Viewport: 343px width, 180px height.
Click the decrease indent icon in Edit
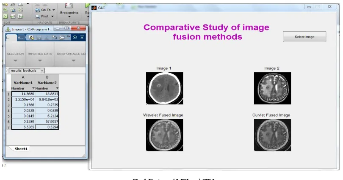pyautogui.click(x=20, y=16)
